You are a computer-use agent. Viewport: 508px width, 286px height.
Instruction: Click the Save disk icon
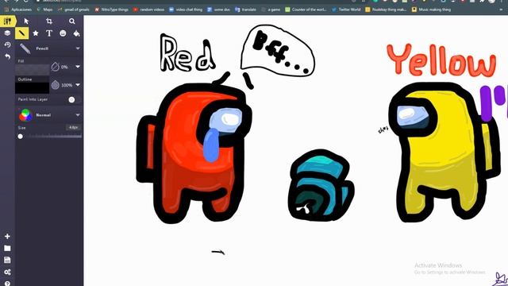(7, 260)
